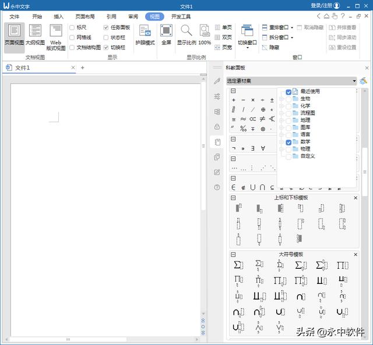Open the help question icon in side strip

[x=217, y=187]
